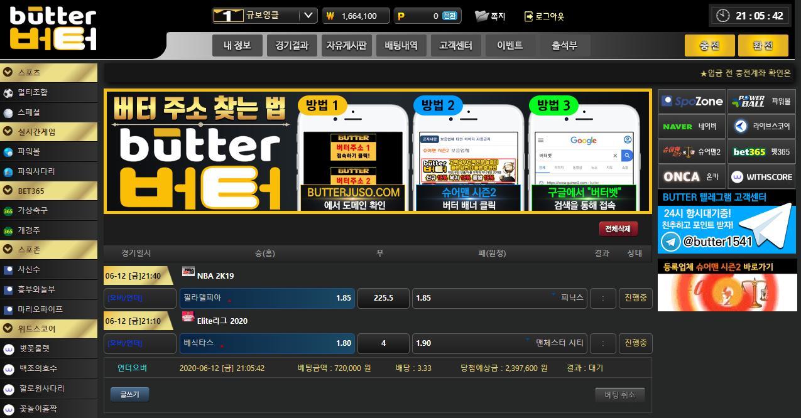Image resolution: width=801 pixels, height=418 pixels.
Task: Open the 쪽지 messages folder icon
Action: coord(482,16)
